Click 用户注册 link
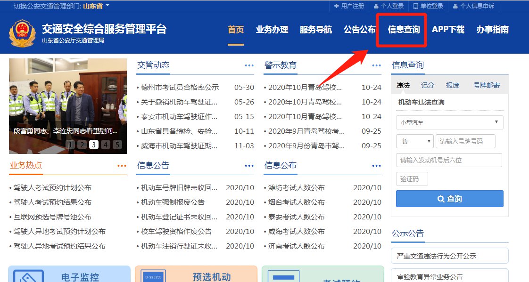 click(x=353, y=6)
